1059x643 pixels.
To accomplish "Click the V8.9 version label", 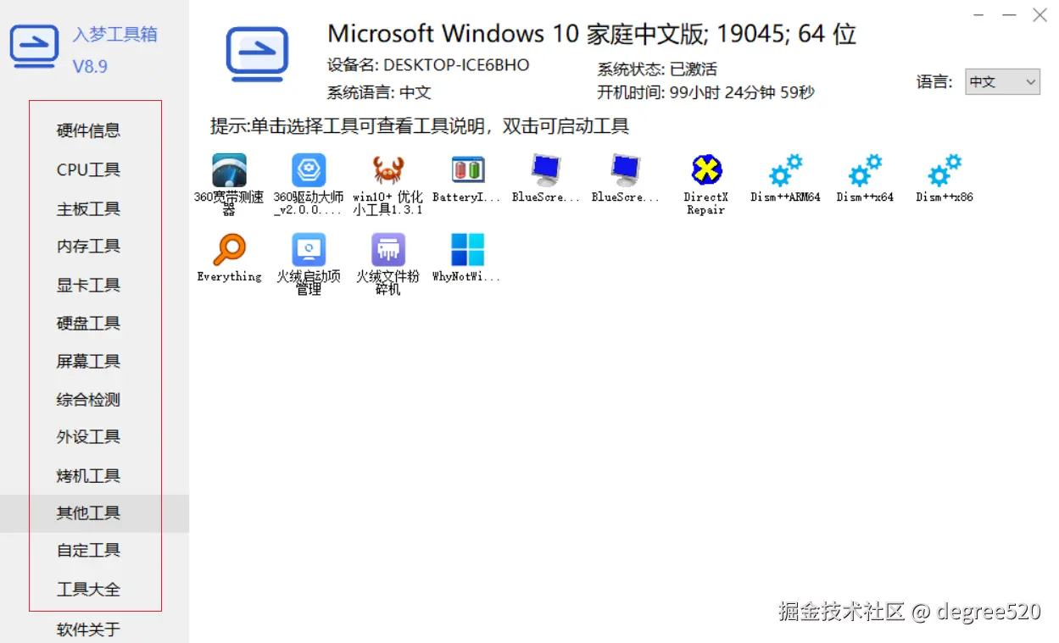I will pos(90,66).
